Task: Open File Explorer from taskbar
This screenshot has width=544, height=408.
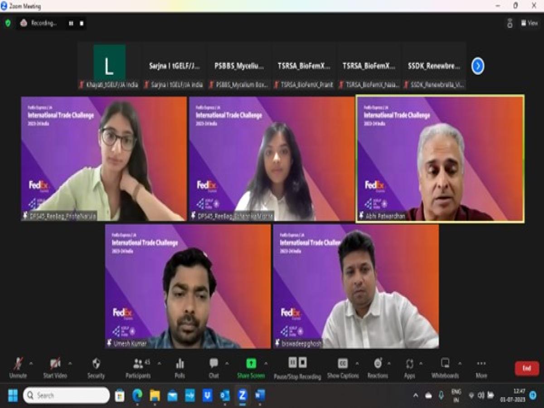Action: coord(155,395)
